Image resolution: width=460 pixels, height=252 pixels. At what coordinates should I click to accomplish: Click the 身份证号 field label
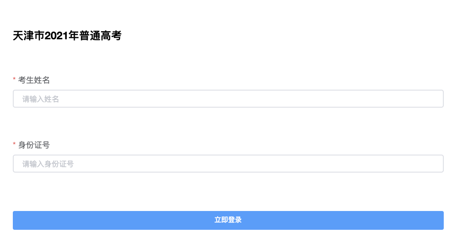point(34,145)
